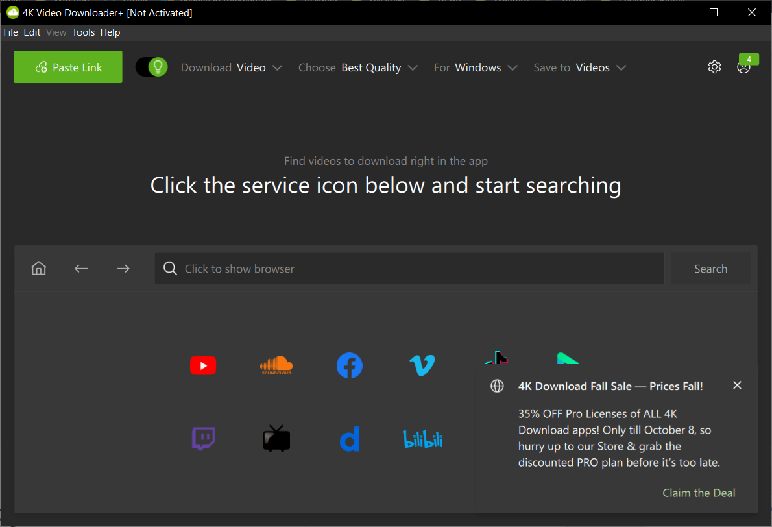
Task: Open the Facebook service icon
Action: 350,365
